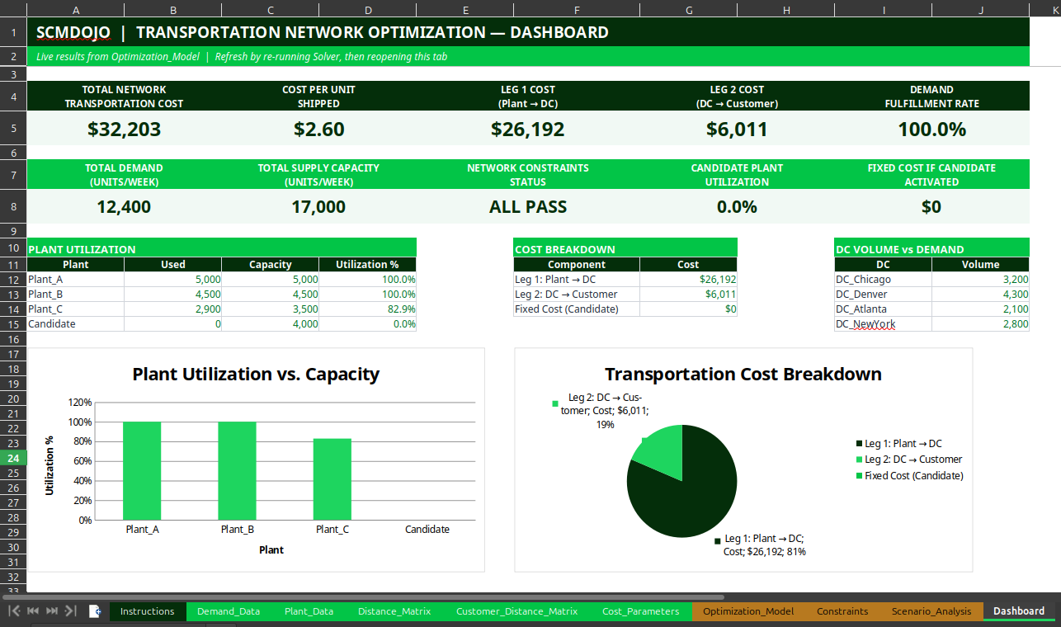Click the $6,011 Leg 2 cost KPI

737,129
